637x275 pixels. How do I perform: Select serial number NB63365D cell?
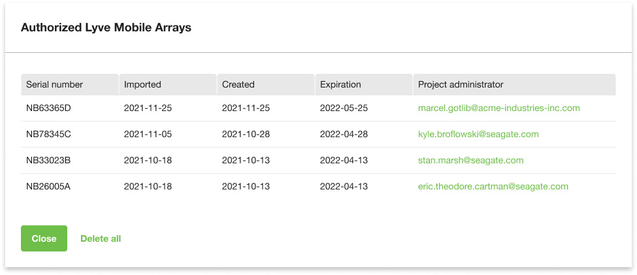(48, 108)
